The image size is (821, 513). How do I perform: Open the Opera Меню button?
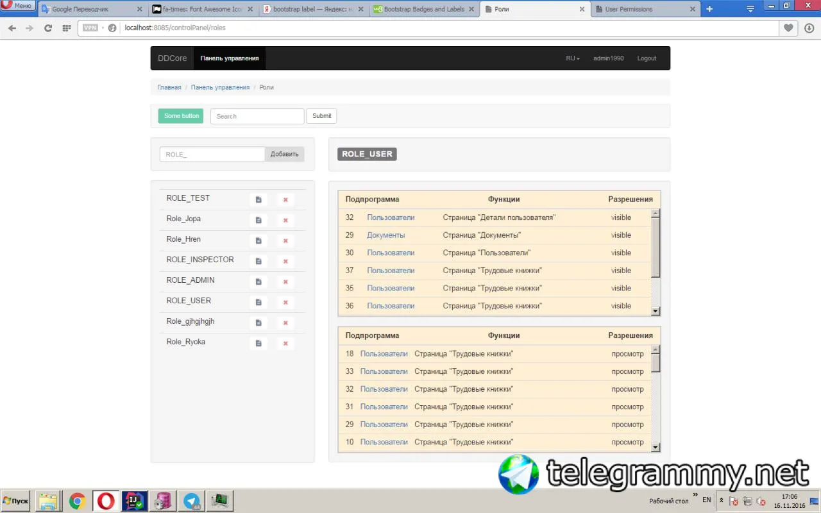coord(17,6)
